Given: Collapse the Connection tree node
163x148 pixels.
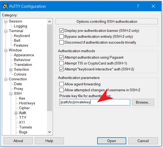Looking at the screenshot, I should tap(6, 79).
